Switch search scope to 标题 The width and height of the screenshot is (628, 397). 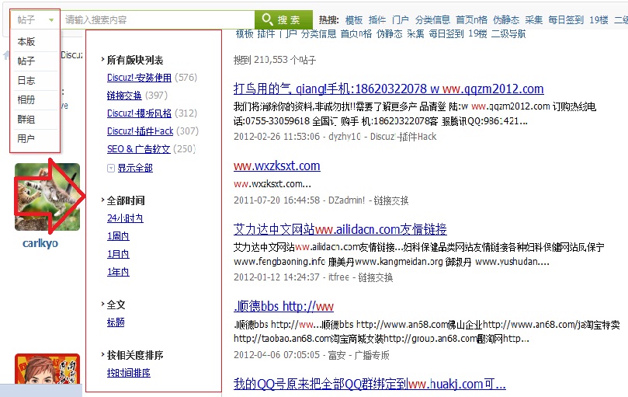tap(116, 322)
